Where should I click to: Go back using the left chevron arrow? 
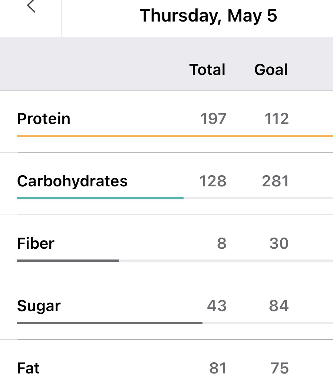tap(31, 7)
